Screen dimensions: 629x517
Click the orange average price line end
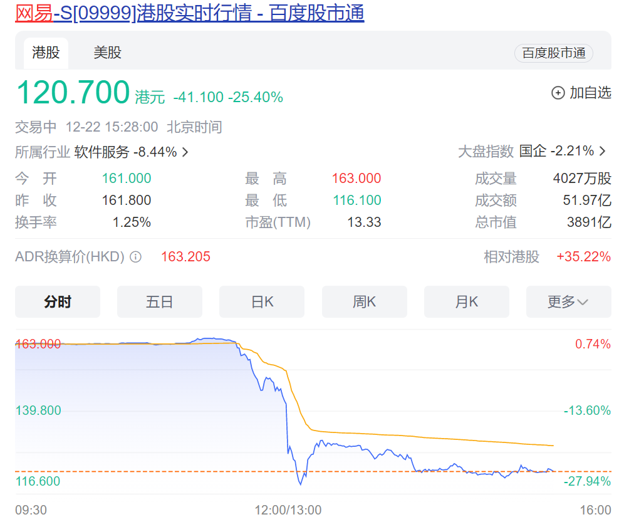(x=553, y=446)
